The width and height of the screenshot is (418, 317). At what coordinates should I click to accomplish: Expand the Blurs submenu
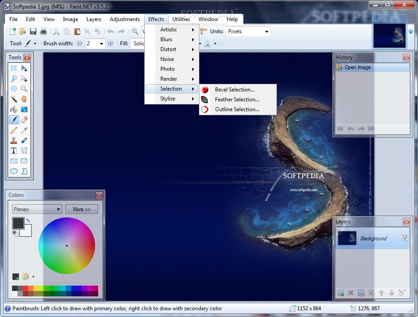(x=172, y=39)
